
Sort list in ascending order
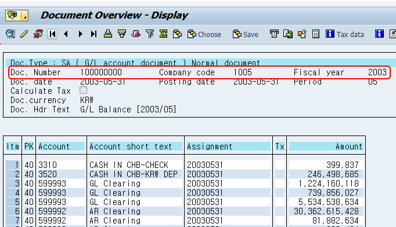tap(108, 34)
